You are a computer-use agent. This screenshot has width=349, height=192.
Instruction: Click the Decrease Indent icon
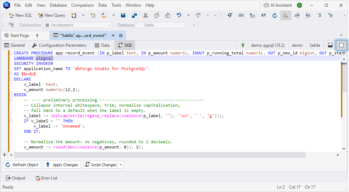point(297,15)
